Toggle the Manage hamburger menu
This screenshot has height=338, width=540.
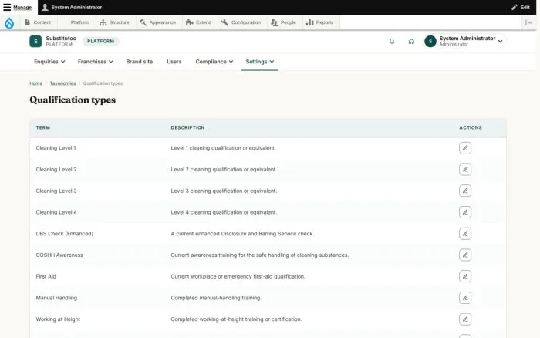[17, 7]
